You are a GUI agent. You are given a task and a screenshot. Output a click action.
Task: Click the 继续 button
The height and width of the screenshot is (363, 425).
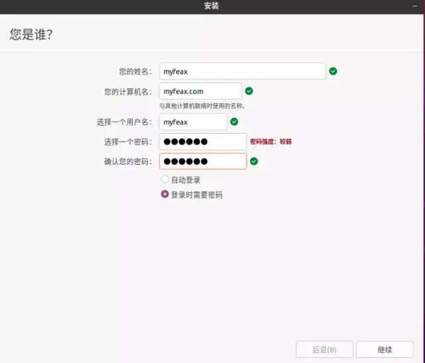click(384, 350)
